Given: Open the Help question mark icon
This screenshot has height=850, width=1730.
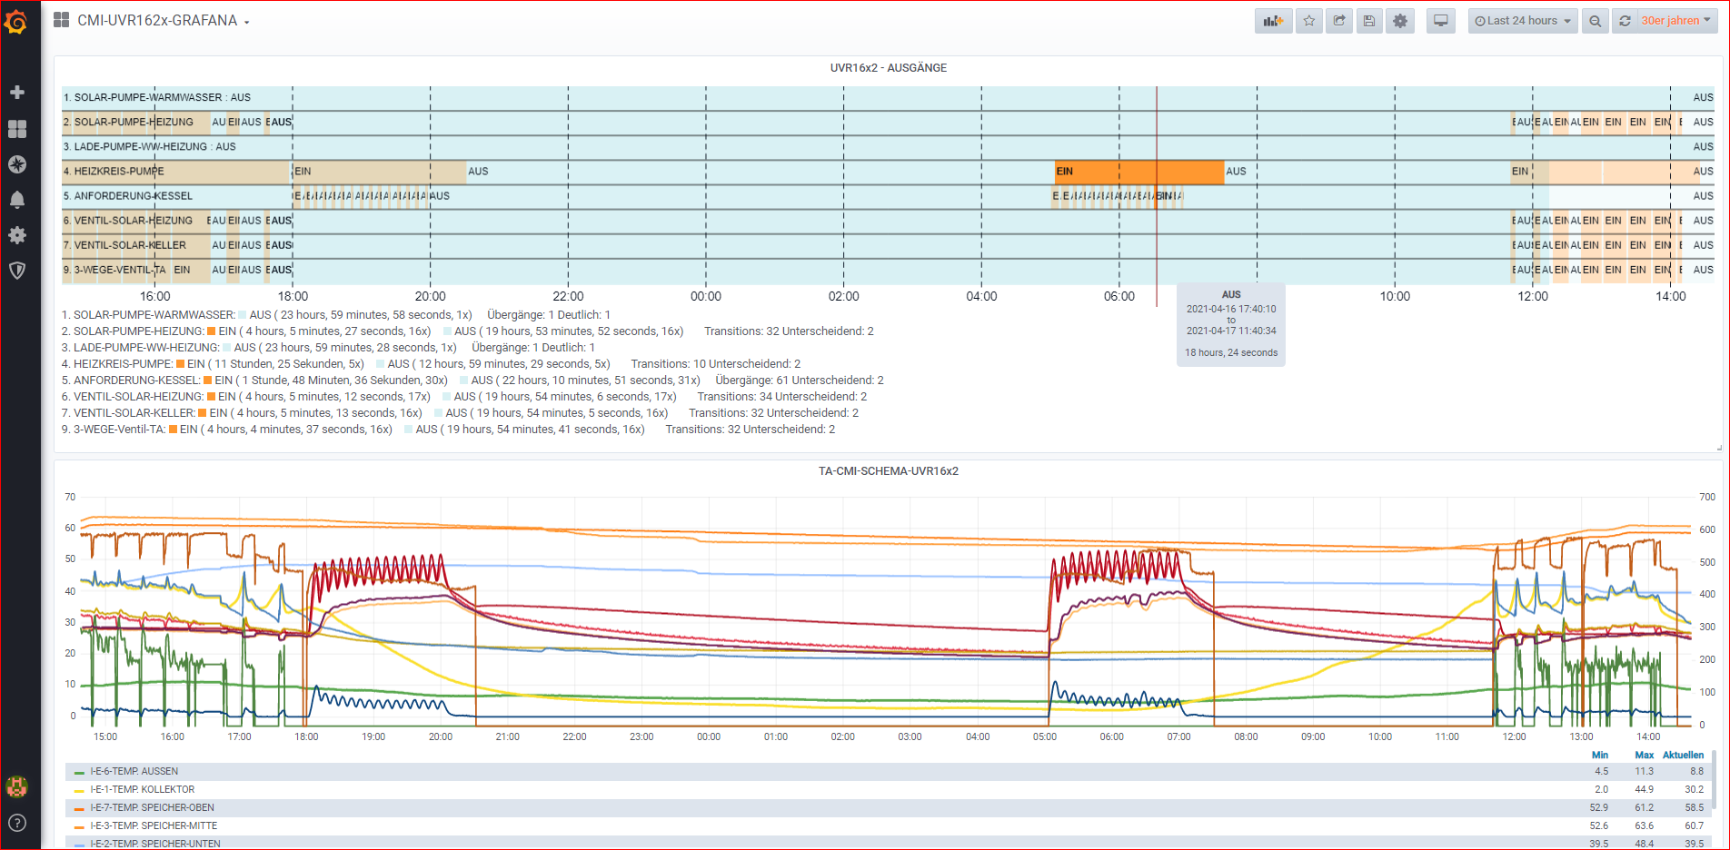Looking at the screenshot, I should coord(16,823).
